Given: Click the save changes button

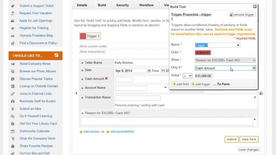Looking at the screenshot, I should point(248,149).
